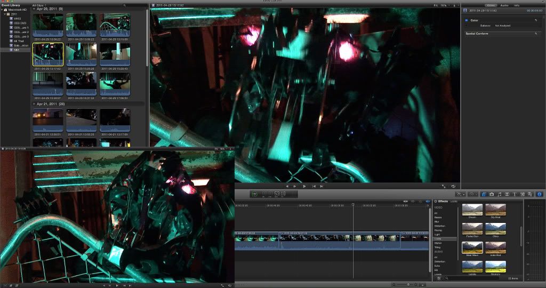The image size is (546, 288).
Task: Zoom out timeline with minus button
Action: [394, 284]
